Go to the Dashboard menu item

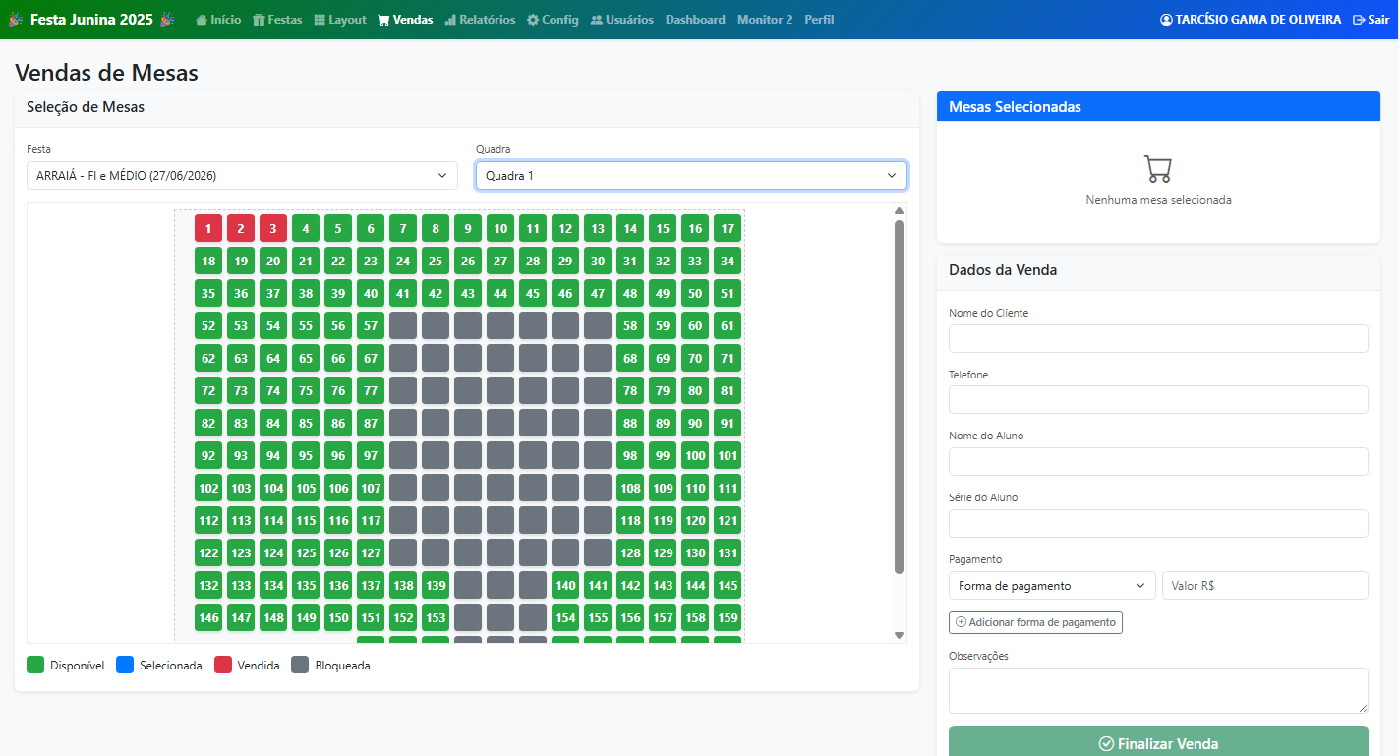click(x=695, y=20)
